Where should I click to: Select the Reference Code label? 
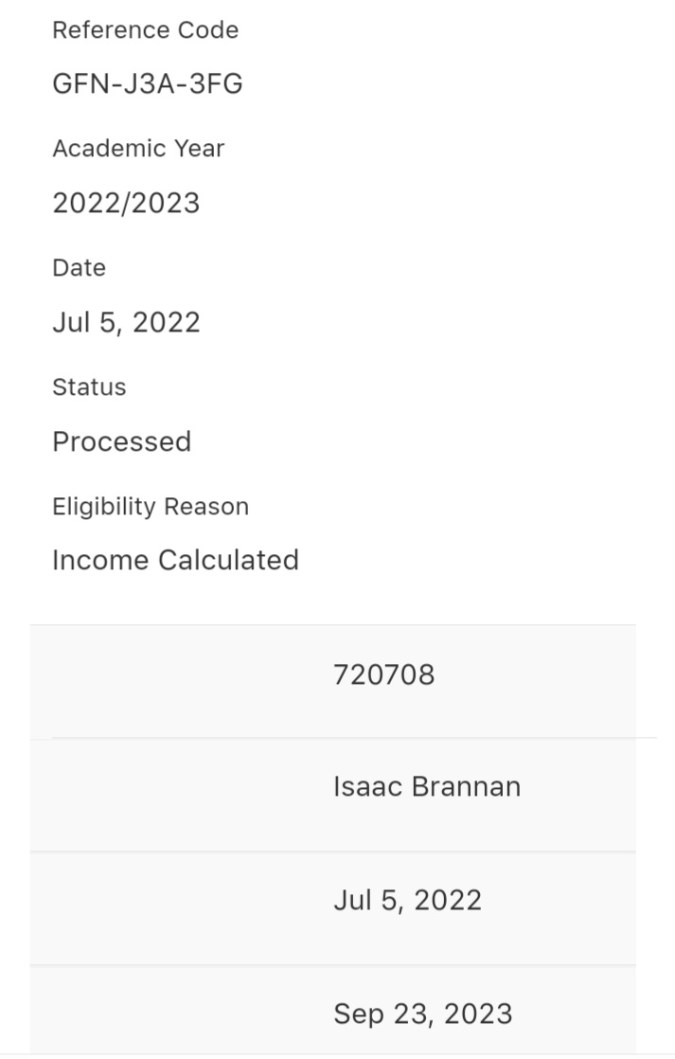(145, 30)
